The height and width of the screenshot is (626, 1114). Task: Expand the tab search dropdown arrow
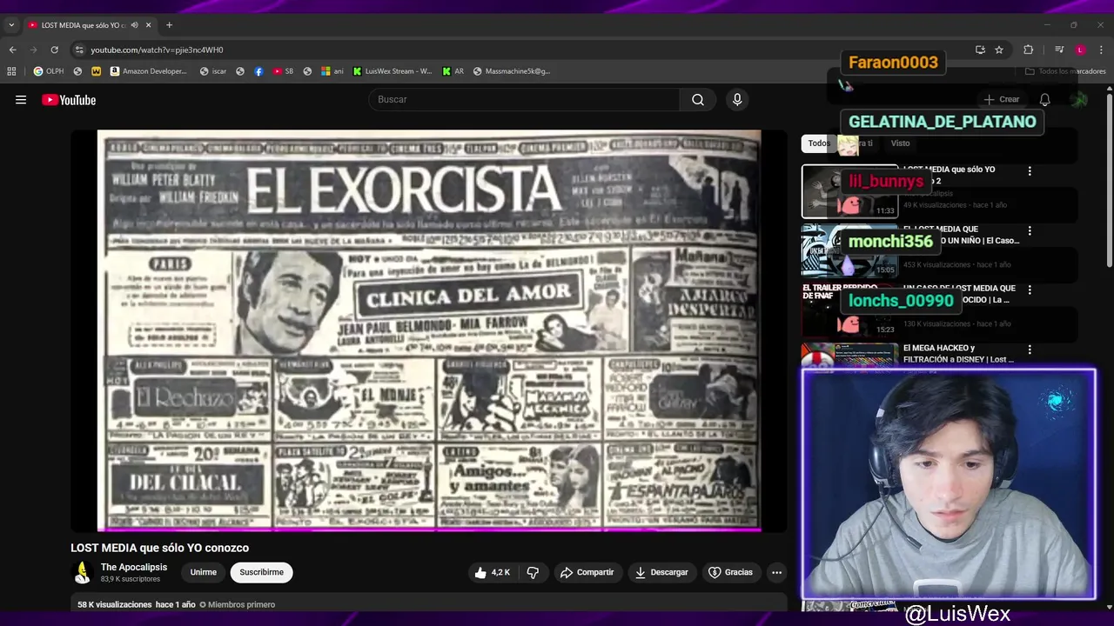click(x=11, y=25)
